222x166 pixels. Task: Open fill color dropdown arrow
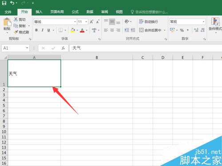click(x=77, y=30)
